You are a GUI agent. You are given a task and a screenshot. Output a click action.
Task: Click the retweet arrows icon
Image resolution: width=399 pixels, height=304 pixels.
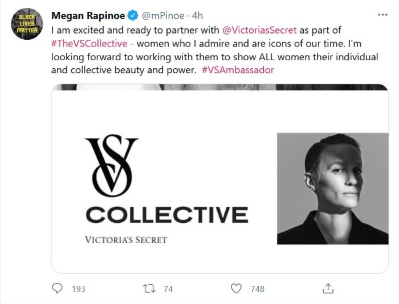pos(148,289)
